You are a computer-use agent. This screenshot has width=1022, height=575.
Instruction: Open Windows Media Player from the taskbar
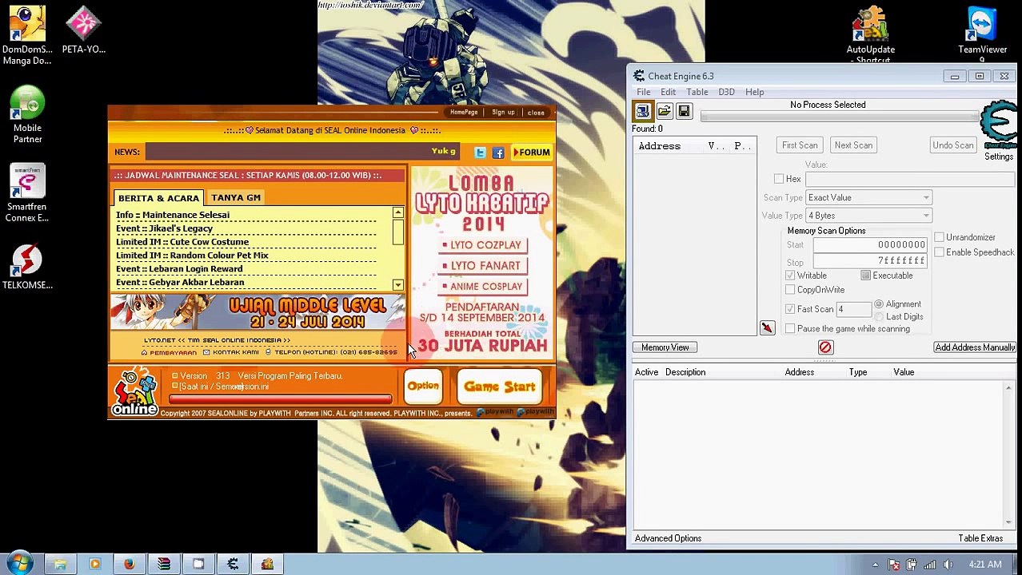point(94,565)
